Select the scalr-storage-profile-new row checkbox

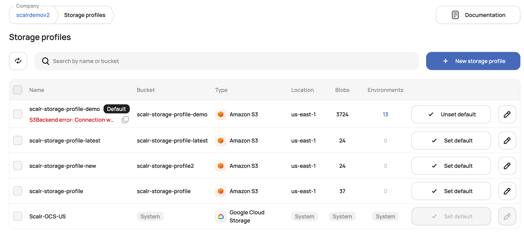18,166
